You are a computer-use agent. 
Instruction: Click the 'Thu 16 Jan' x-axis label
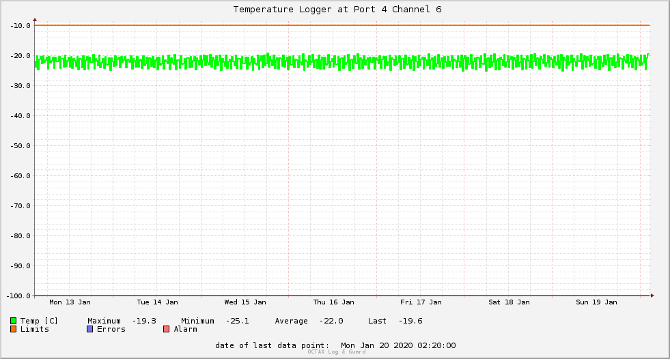click(x=333, y=302)
